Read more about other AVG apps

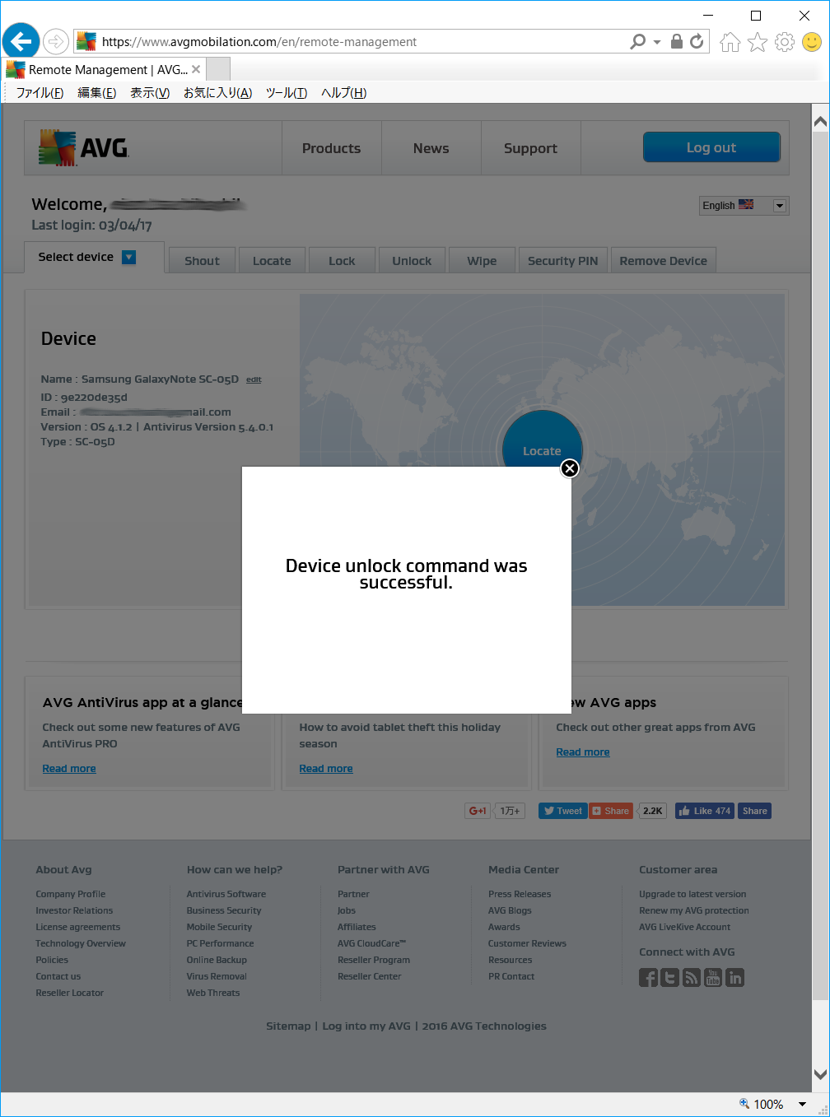click(583, 752)
